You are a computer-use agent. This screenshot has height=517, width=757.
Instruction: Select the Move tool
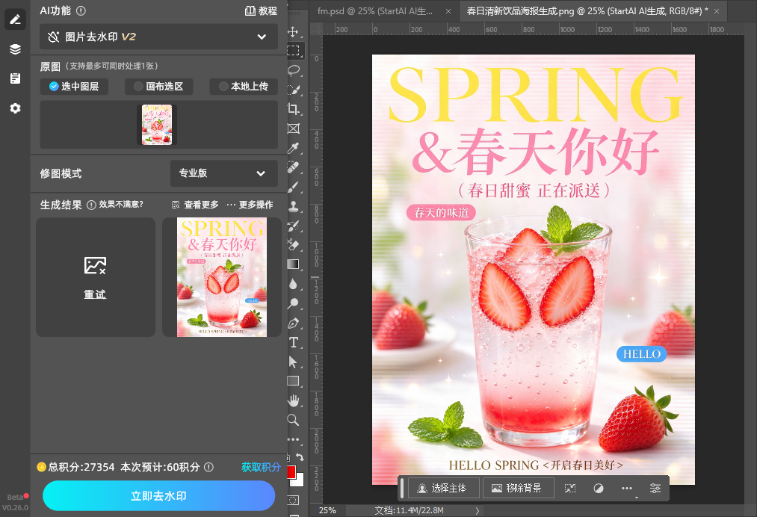[293, 32]
